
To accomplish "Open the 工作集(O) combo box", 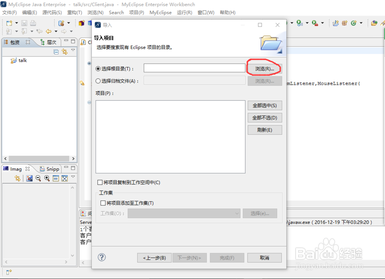I will pos(184,213).
